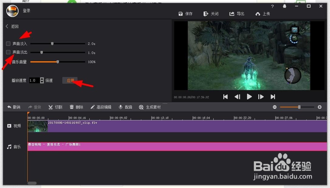Select the 切割 cut tool
The width and height of the screenshot is (330, 188).
55,107
